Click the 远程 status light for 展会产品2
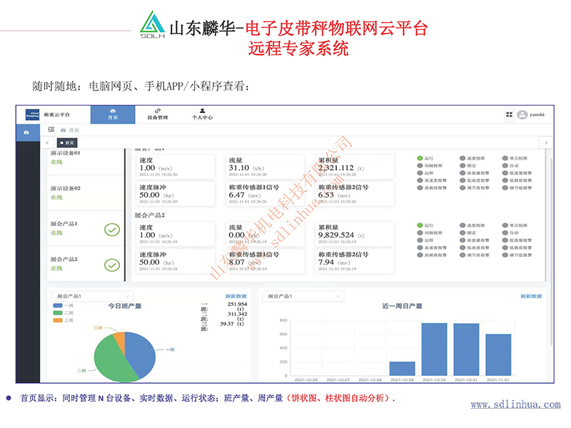Screen dimensions: 571x428 click(420, 240)
